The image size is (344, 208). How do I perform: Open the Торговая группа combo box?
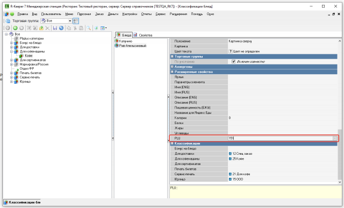(56, 21)
